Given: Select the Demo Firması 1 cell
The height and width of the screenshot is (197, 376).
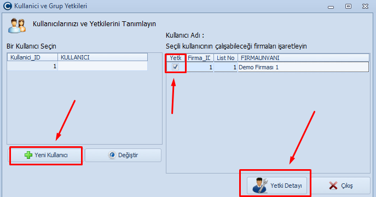Looking at the screenshot, I should click(x=303, y=67).
